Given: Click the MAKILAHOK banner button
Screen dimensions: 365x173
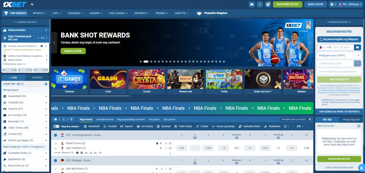Looking at the screenshot, I should pyautogui.click(x=73, y=51).
